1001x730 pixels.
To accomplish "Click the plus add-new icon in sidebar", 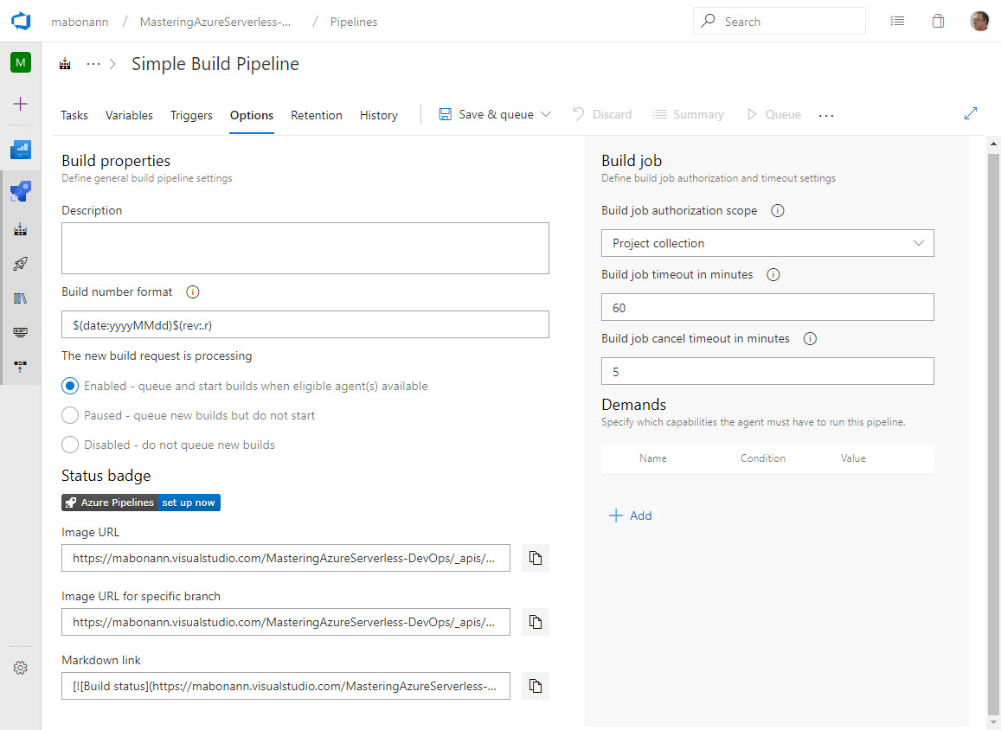I will pyautogui.click(x=21, y=104).
